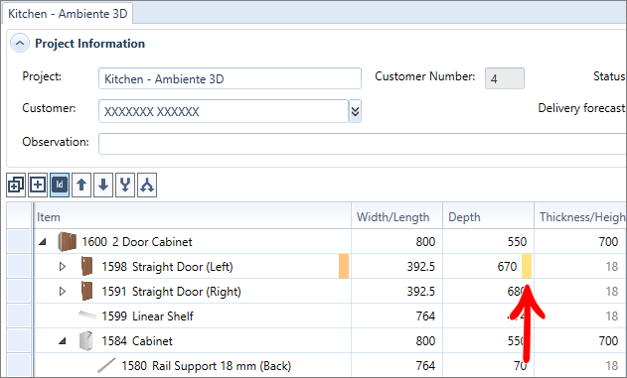Expand the 1598 Straight Door (Left) row
This screenshot has height=378, width=627.
click(x=62, y=266)
